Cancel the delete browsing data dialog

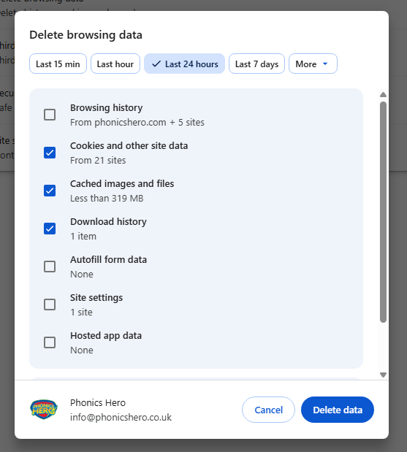tap(269, 410)
